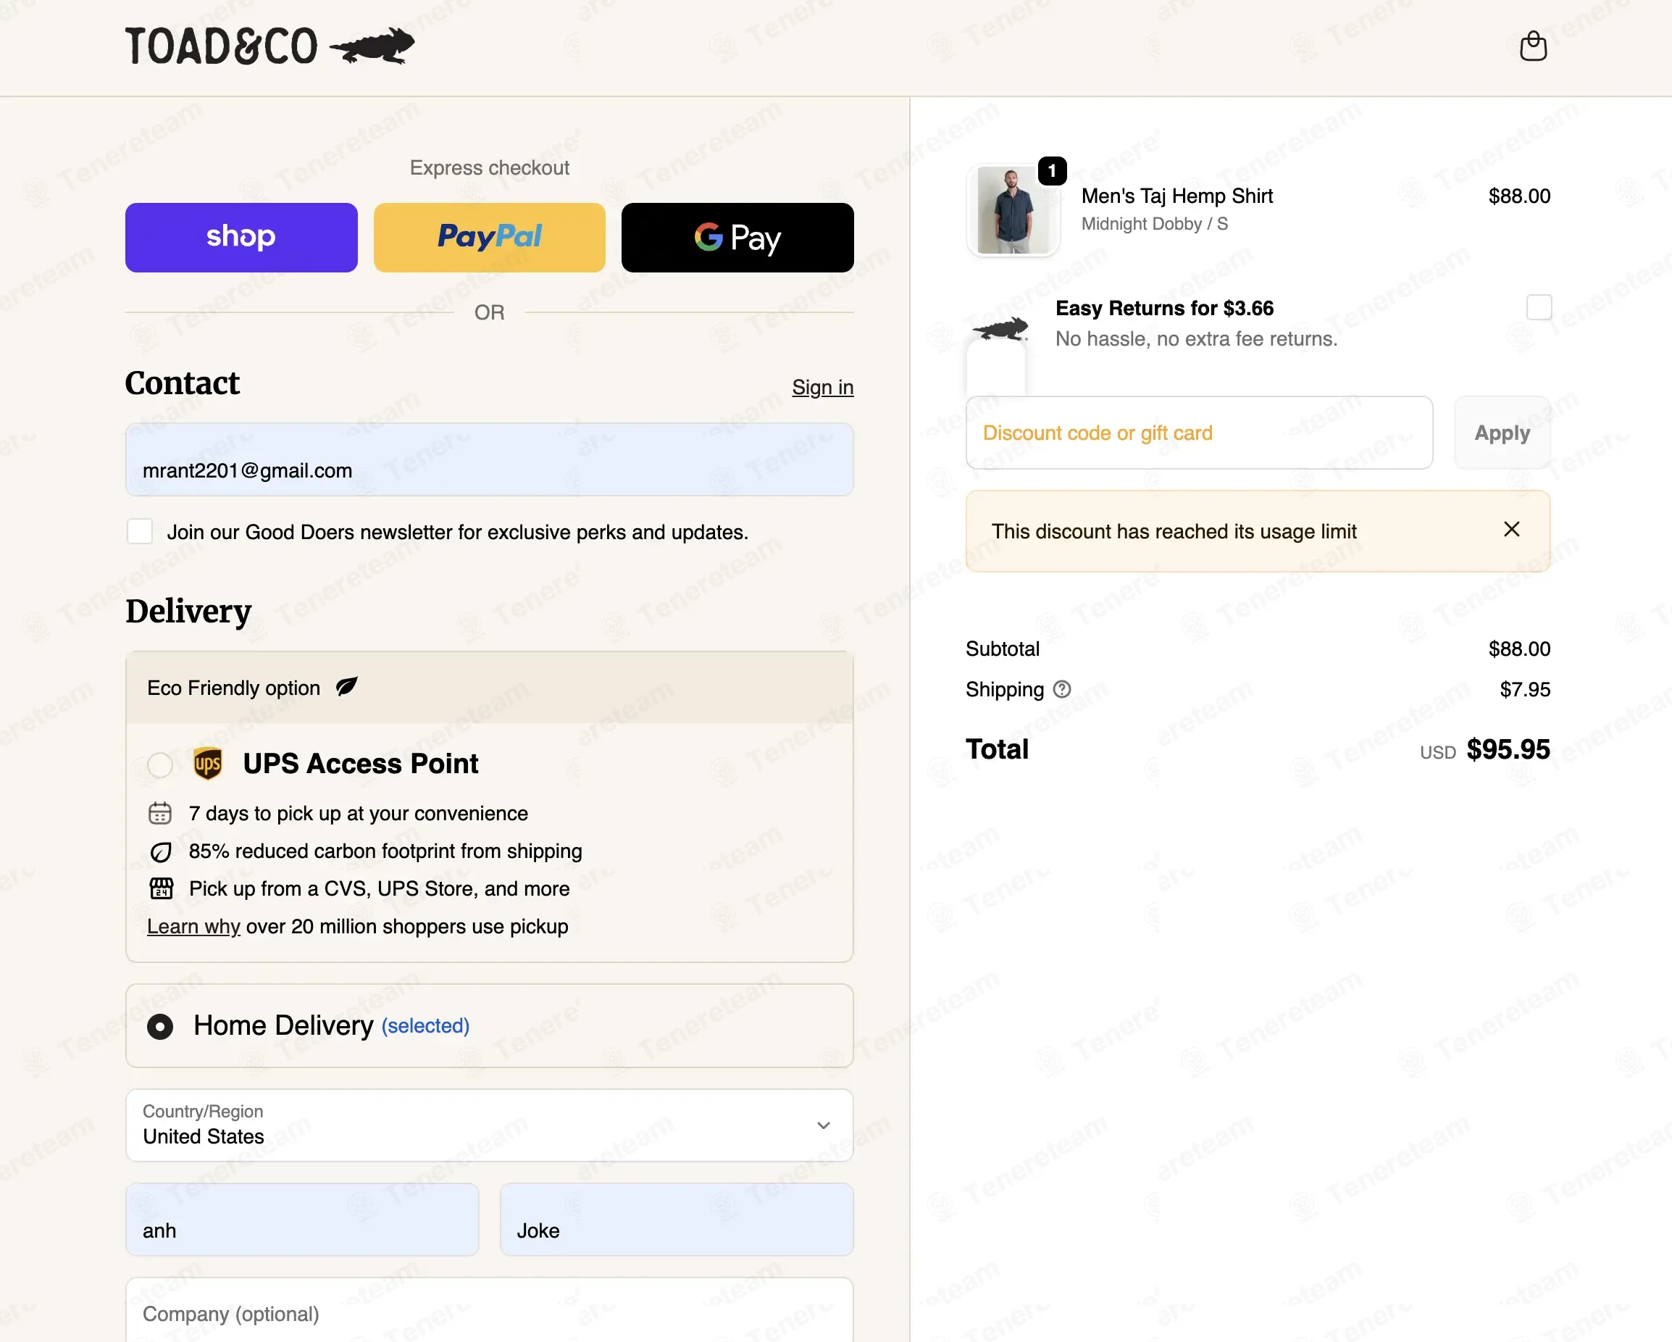The width and height of the screenshot is (1672, 1342).
Task: Click the 24-hour store icon
Action: pyautogui.click(x=161, y=888)
